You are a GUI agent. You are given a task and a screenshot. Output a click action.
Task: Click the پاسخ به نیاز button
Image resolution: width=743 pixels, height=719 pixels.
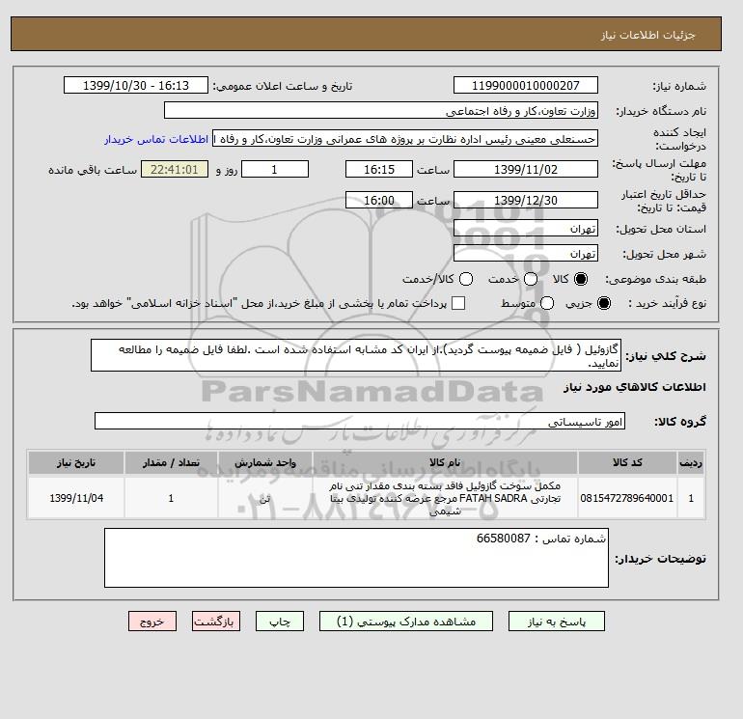tap(557, 622)
